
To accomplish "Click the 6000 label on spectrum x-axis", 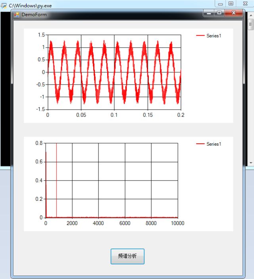I will 125,223.
